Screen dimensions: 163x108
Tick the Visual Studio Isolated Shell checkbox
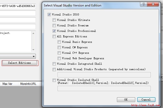pos(54,80)
